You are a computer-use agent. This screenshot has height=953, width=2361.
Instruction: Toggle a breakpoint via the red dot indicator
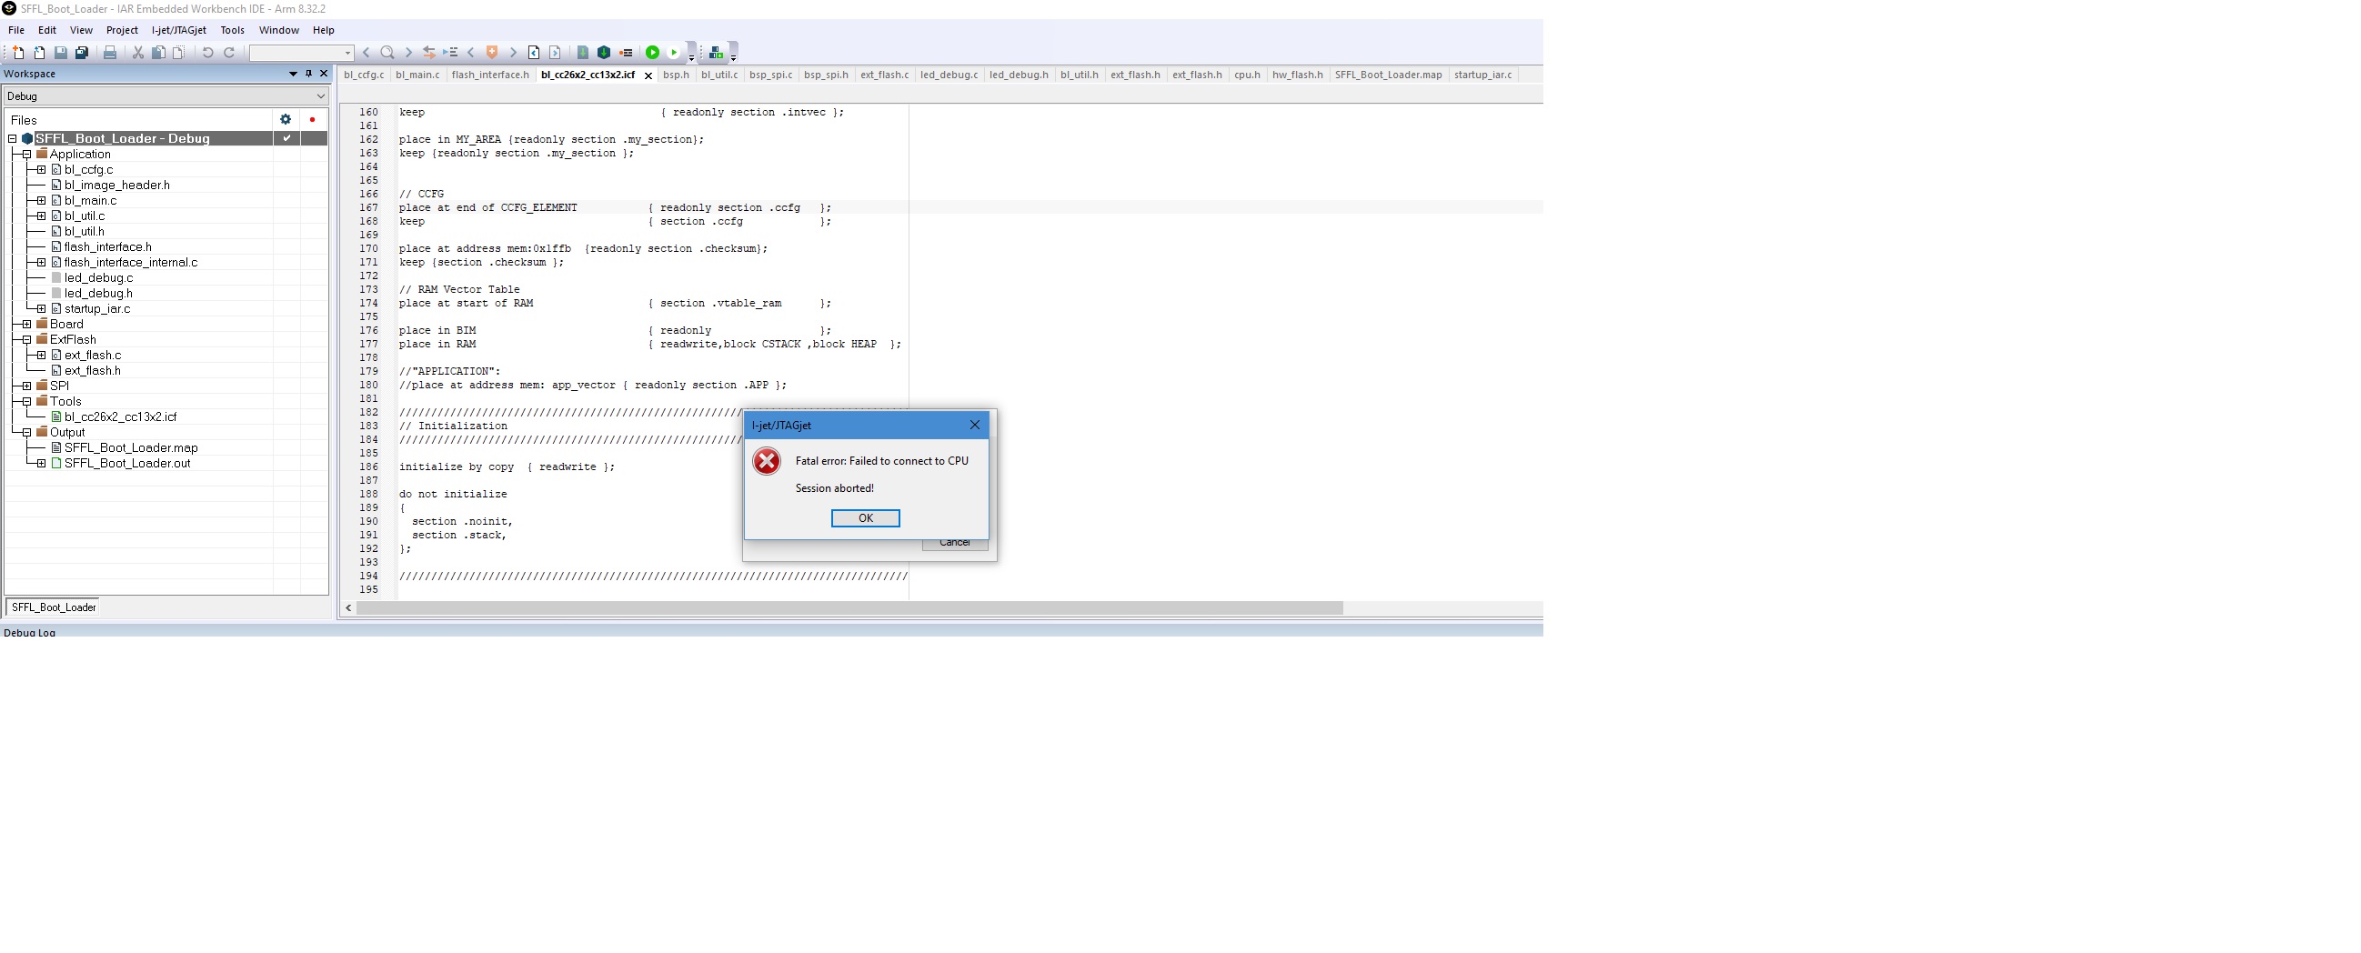pos(311,119)
